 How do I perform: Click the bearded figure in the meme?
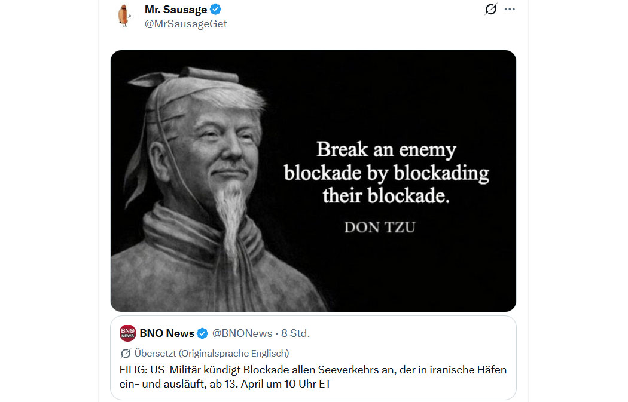[208, 188]
